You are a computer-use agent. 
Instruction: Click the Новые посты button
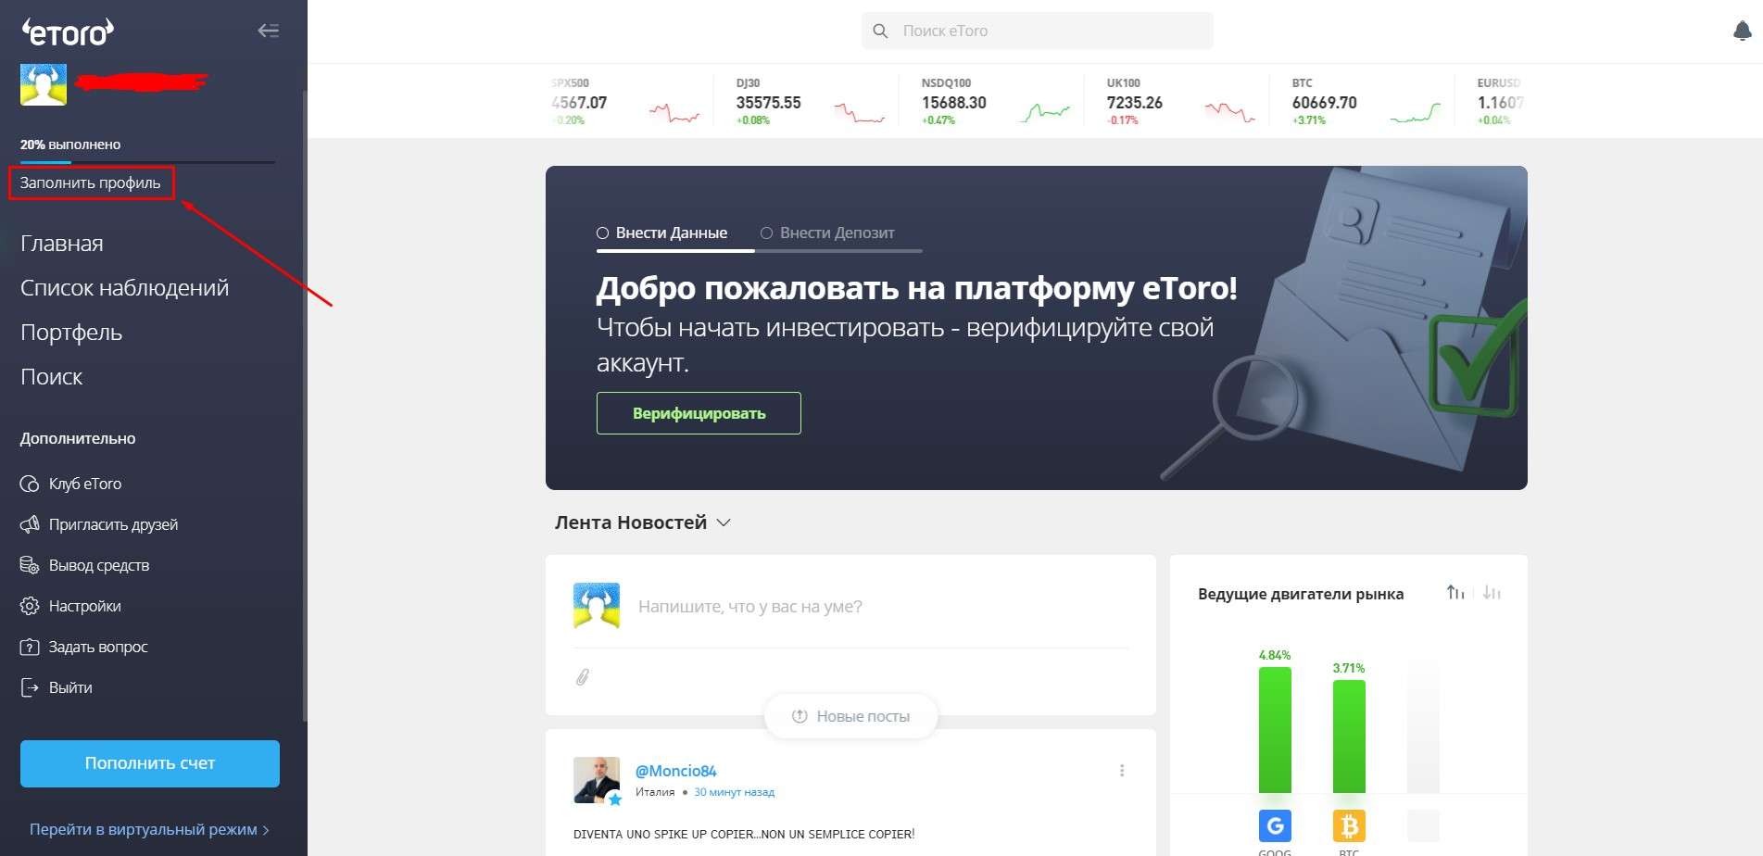pyautogui.click(x=850, y=716)
